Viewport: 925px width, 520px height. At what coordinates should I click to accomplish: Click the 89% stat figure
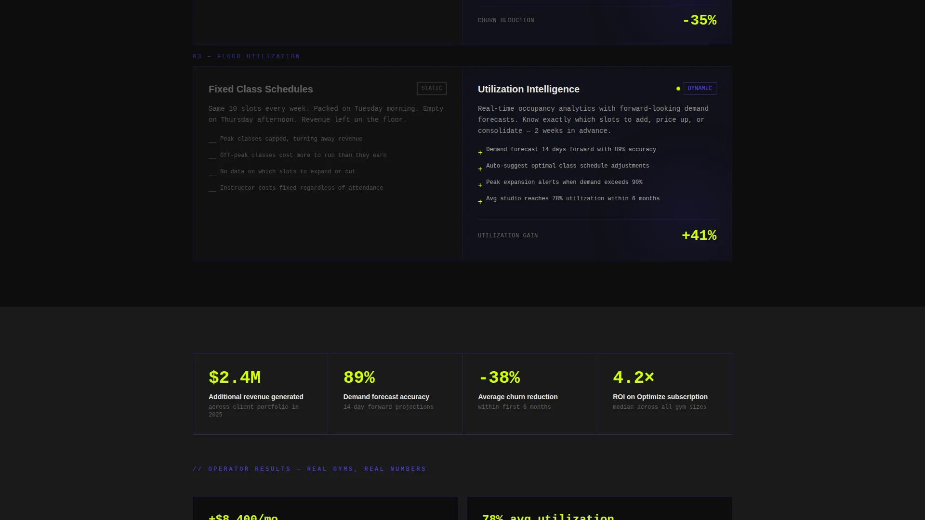[x=359, y=377]
